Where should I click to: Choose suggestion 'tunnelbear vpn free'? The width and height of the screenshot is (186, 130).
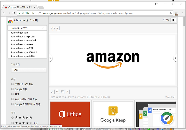27,44
